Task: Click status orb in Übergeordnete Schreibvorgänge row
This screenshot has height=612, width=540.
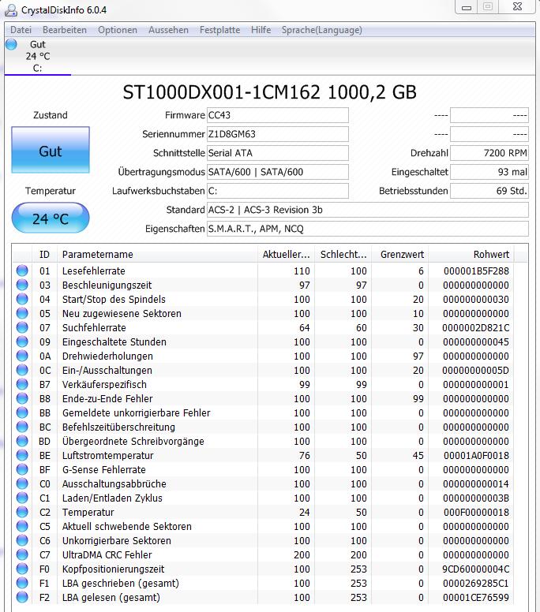Action: 22,441
